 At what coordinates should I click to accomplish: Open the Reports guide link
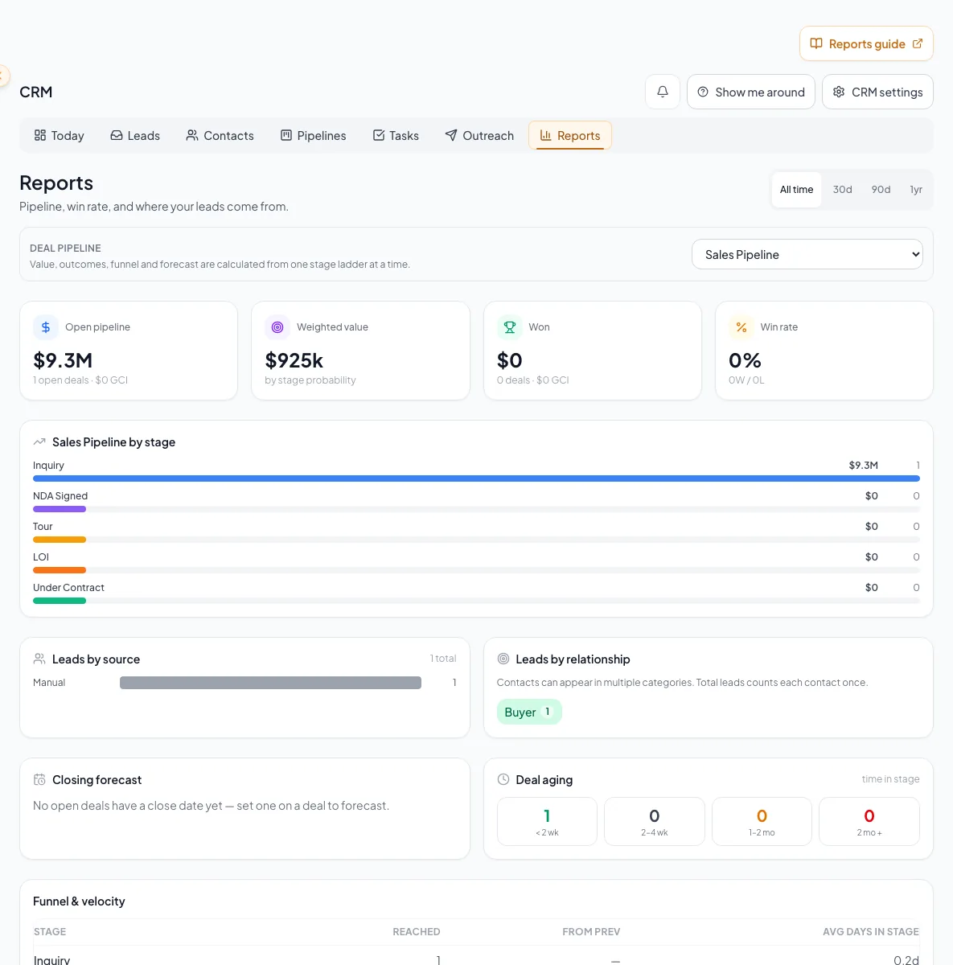pyautogui.click(x=866, y=43)
